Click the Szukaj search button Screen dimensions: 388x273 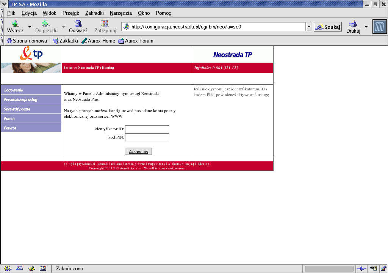tap(328, 27)
